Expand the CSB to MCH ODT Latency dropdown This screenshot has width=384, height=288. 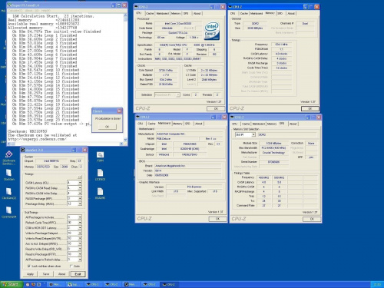[80, 227]
